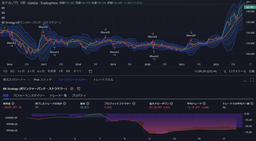Set time range to 1ヶ月
Image resolution: width=256 pixels, height=141 pixels.
click(x=21, y=71)
